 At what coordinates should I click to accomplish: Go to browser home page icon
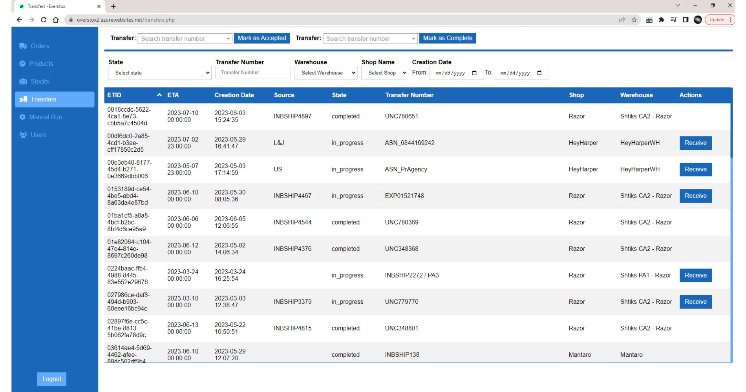[x=56, y=20]
